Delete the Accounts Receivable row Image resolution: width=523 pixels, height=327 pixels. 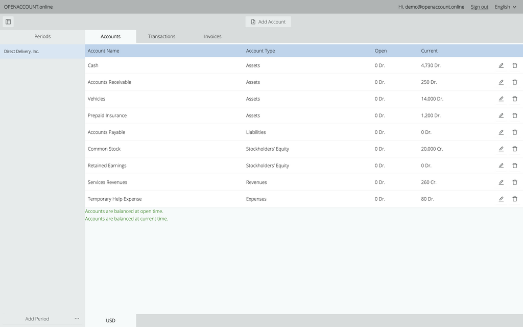(515, 82)
